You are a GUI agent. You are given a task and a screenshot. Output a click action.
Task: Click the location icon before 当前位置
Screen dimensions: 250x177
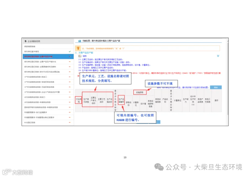point(79,41)
